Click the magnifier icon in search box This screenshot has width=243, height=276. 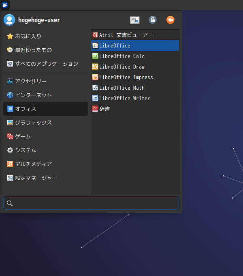pyautogui.click(x=10, y=203)
